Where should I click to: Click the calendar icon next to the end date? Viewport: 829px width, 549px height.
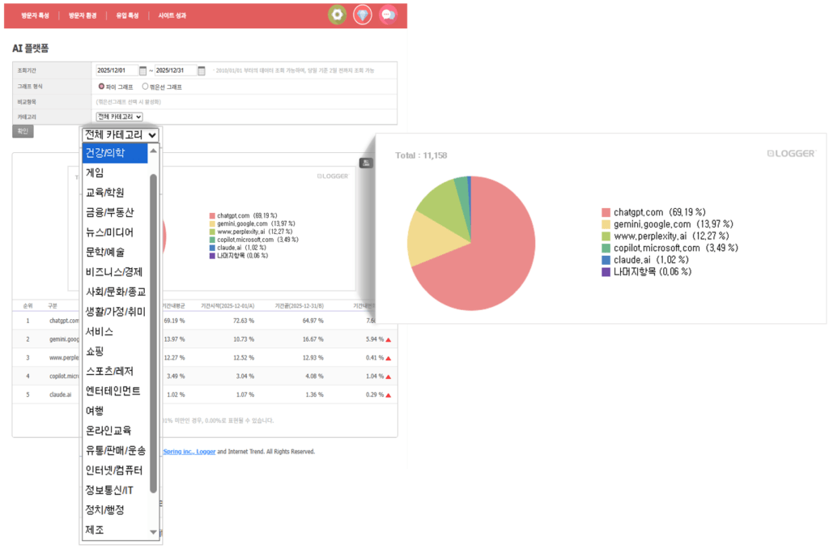pos(200,70)
